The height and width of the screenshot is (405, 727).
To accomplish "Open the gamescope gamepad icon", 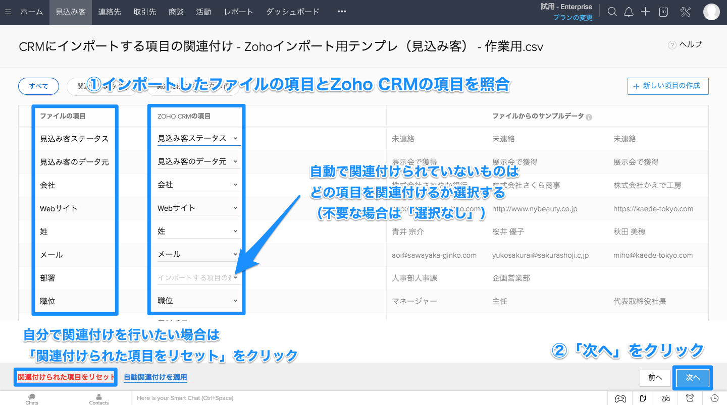I will 620,398.
